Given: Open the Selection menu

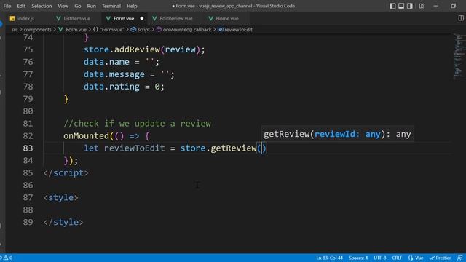Looking at the screenshot, I should (x=42, y=6).
